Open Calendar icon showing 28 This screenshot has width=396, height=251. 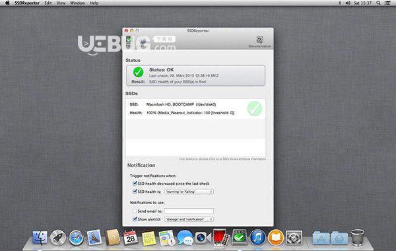click(x=130, y=238)
